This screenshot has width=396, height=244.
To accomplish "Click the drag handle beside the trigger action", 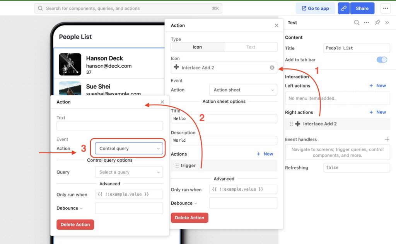I will [x=176, y=165].
